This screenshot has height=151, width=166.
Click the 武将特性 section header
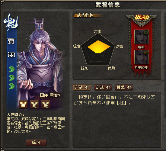click(85, 15)
